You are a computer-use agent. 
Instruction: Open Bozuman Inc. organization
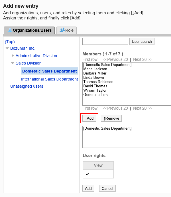tap(23, 48)
